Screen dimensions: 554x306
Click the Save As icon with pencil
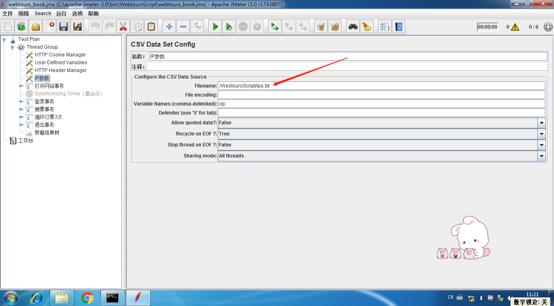click(78, 27)
